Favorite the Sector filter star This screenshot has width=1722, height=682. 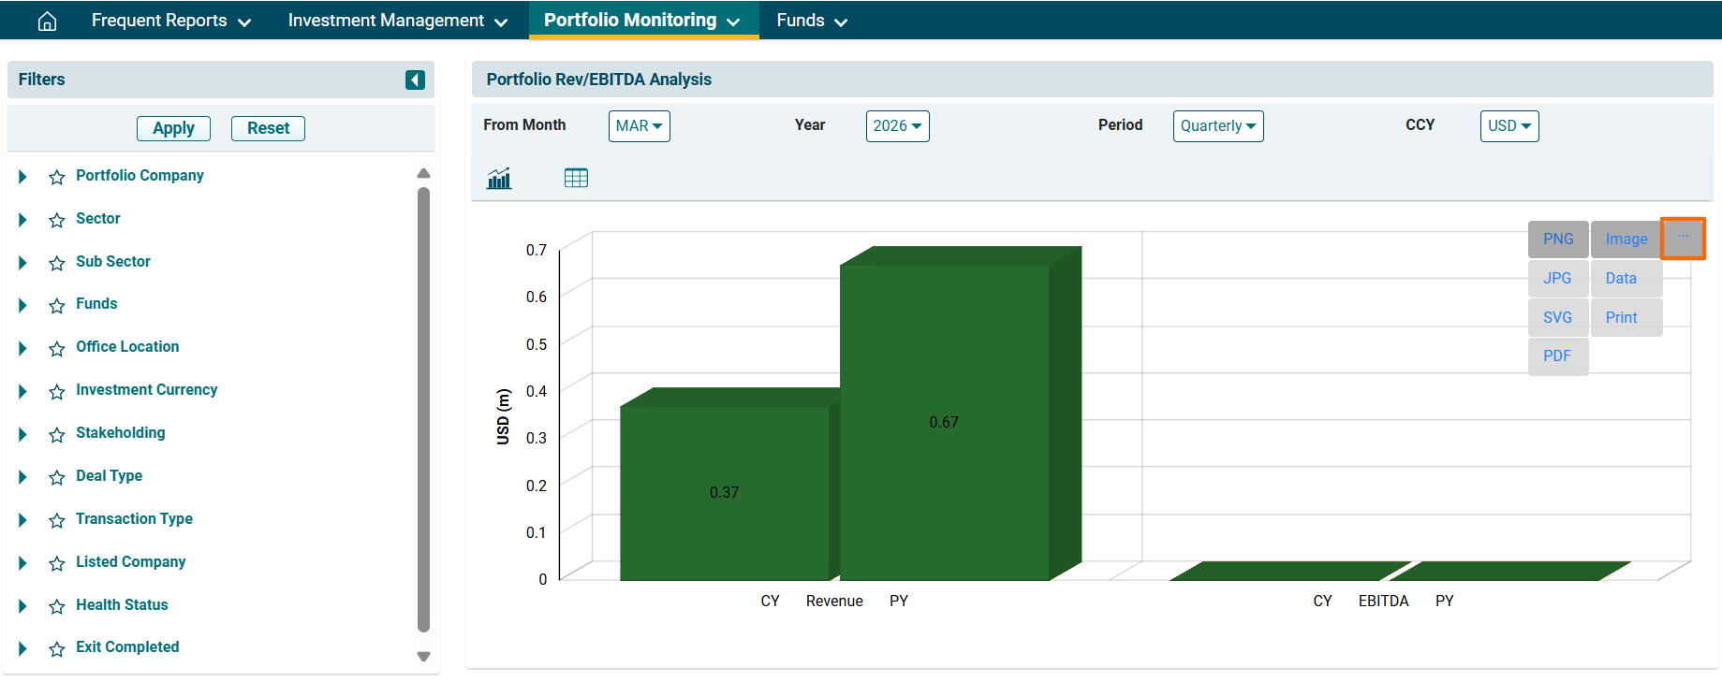pos(57,220)
